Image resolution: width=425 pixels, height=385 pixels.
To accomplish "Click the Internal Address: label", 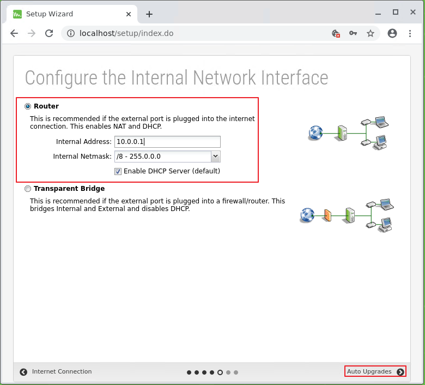I will tap(84, 142).
